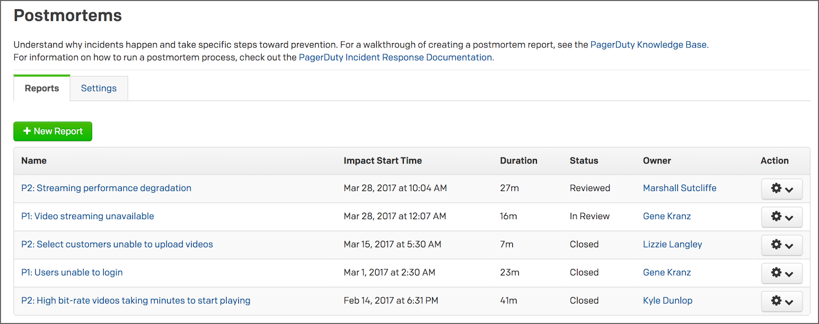
Task: Open gear menu for Streaming performance degradation row
Action: pyautogui.click(x=782, y=189)
